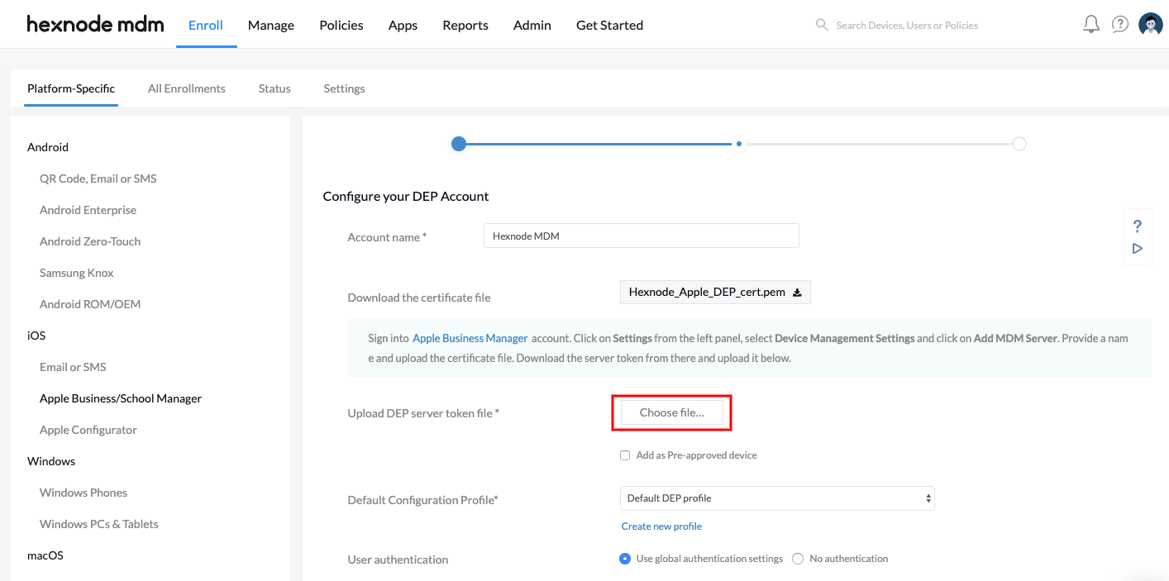1169x581 pixels.
Task: Switch to All Enrollments tab
Action: point(187,88)
